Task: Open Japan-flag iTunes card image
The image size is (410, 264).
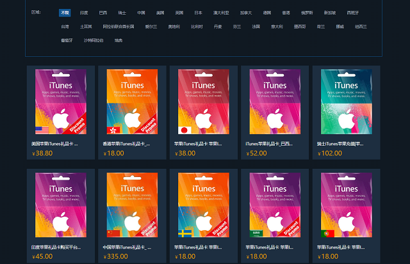Action: 204,102
